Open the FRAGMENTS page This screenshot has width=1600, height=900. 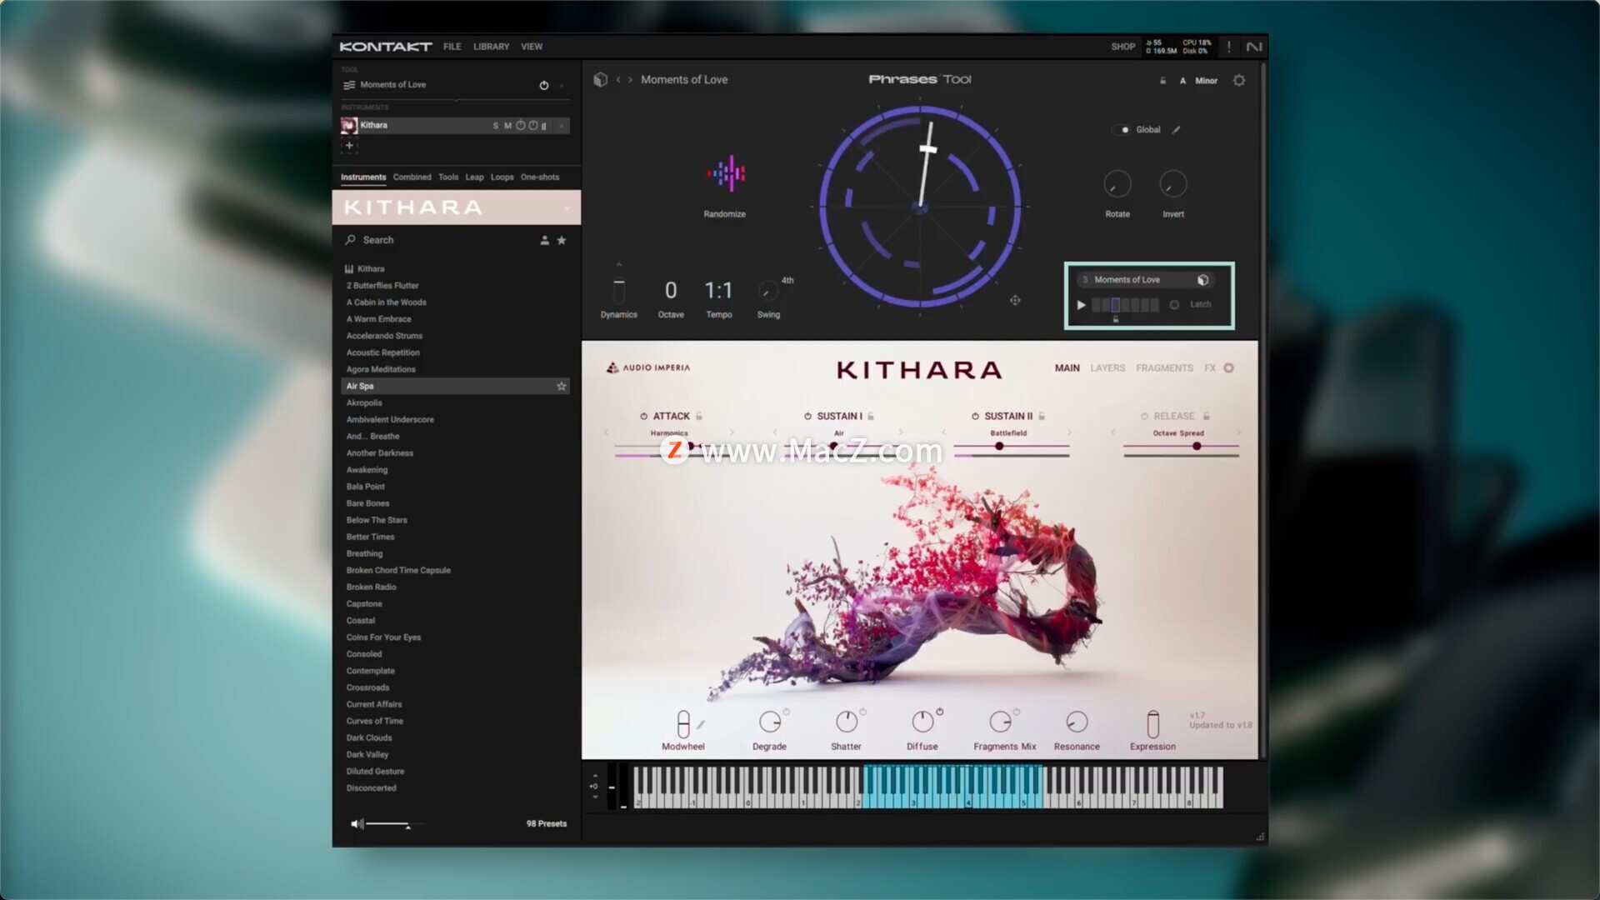1164,367
